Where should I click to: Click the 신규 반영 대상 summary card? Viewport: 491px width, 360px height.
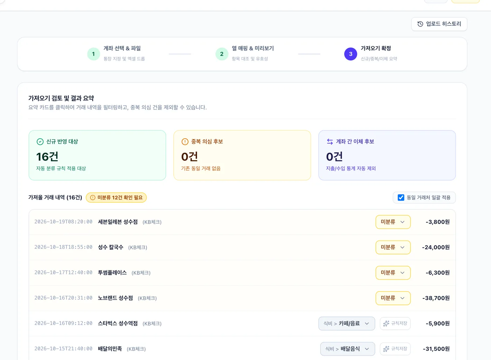tap(97, 155)
